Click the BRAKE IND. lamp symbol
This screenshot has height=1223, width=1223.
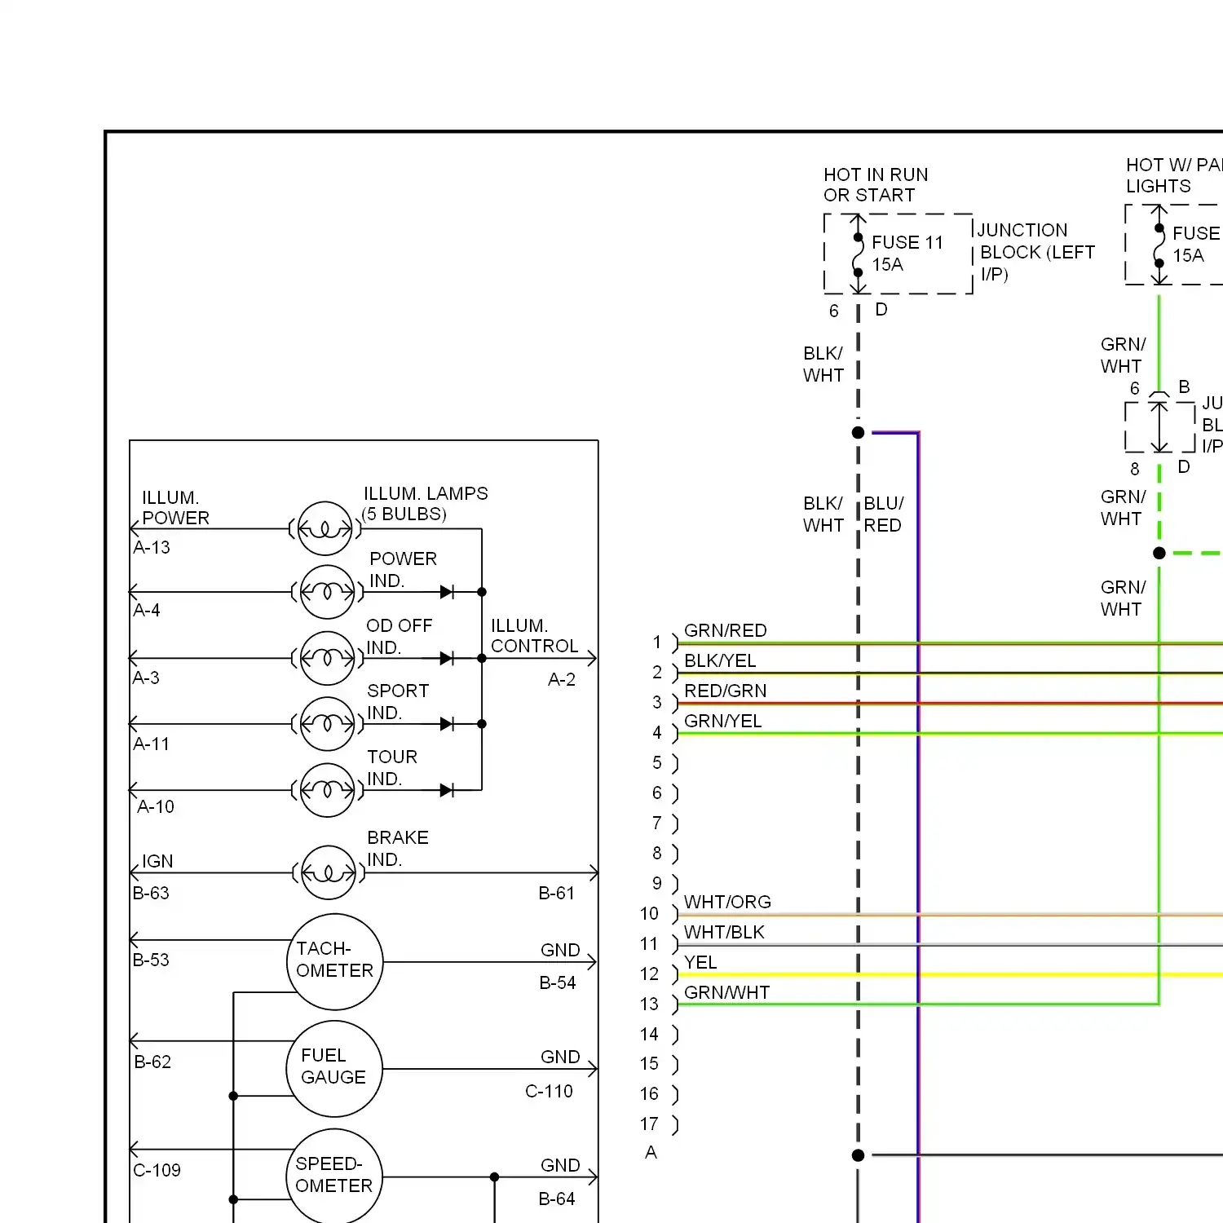tap(329, 872)
